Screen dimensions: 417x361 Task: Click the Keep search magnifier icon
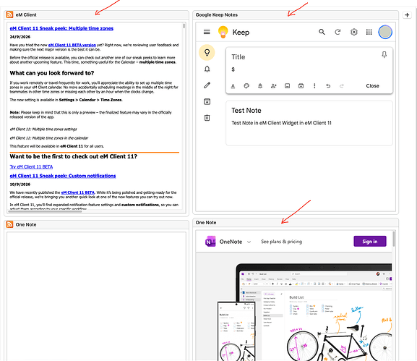[x=322, y=33]
